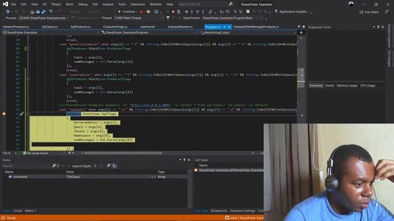
Task: Click the Hot Reload flame icon
Action: (141, 12)
